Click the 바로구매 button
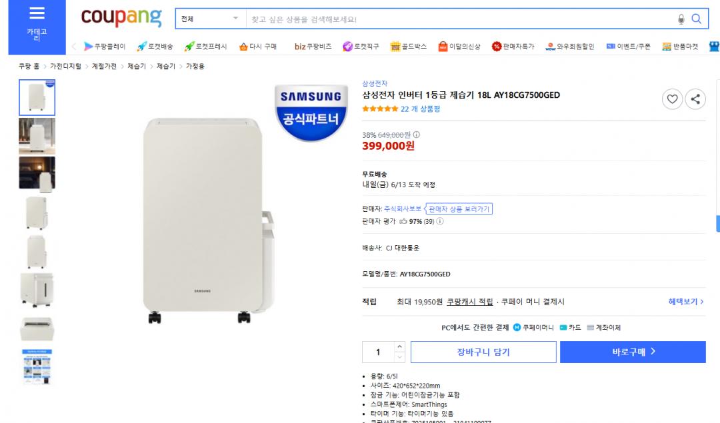The image size is (720, 423). [633, 352]
